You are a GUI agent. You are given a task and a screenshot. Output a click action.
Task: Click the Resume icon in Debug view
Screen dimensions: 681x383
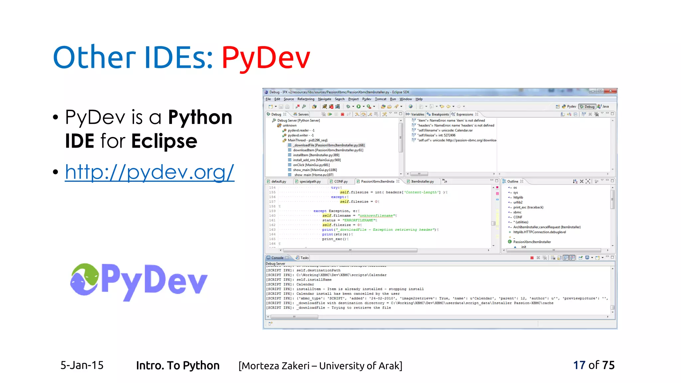(x=330, y=114)
